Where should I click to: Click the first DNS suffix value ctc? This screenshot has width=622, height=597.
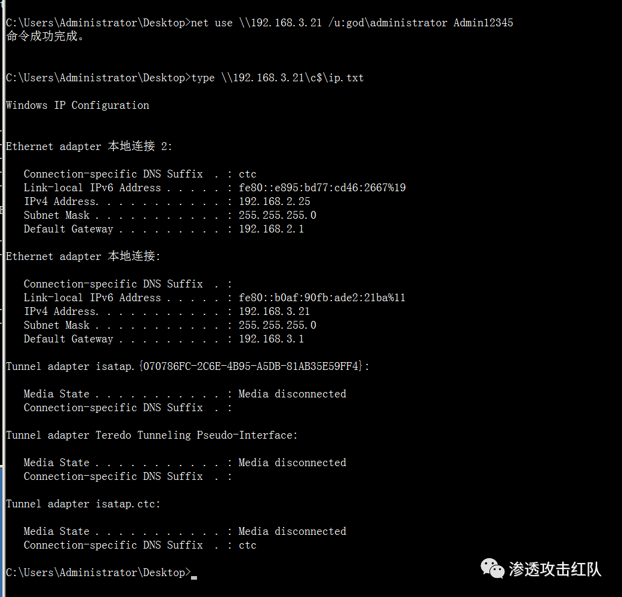247,174
